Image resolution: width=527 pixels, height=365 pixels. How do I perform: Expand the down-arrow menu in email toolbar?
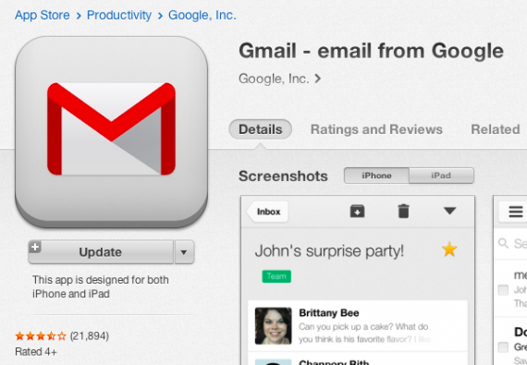coord(449,211)
